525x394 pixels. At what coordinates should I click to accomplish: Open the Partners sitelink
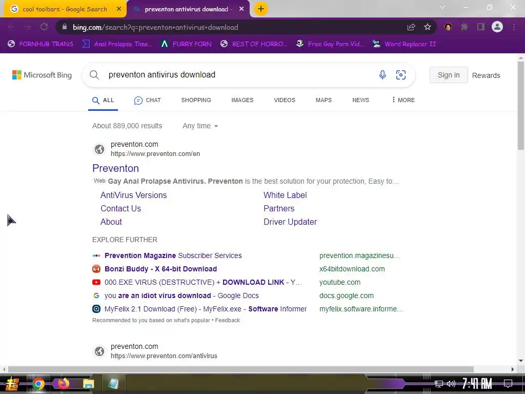(x=279, y=208)
